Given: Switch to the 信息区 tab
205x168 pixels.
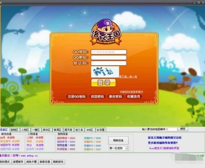Looking at the screenshot, I should pyautogui.click(x=5, y=130).
